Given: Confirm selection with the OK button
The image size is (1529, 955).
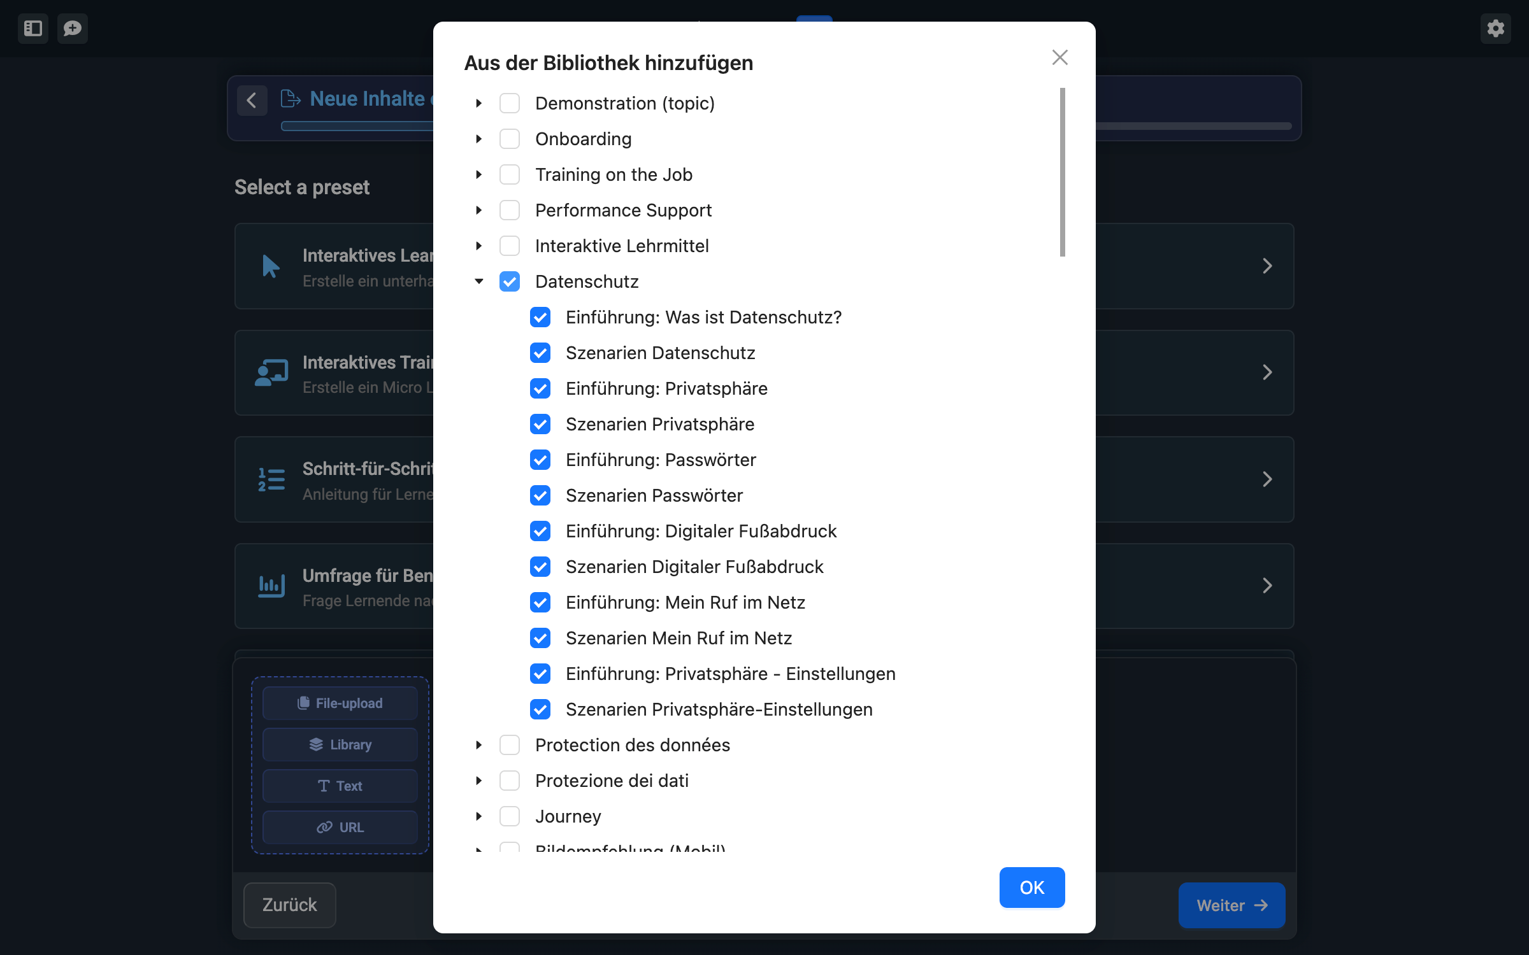Looking at the screenshot, I should [1031, 888].
